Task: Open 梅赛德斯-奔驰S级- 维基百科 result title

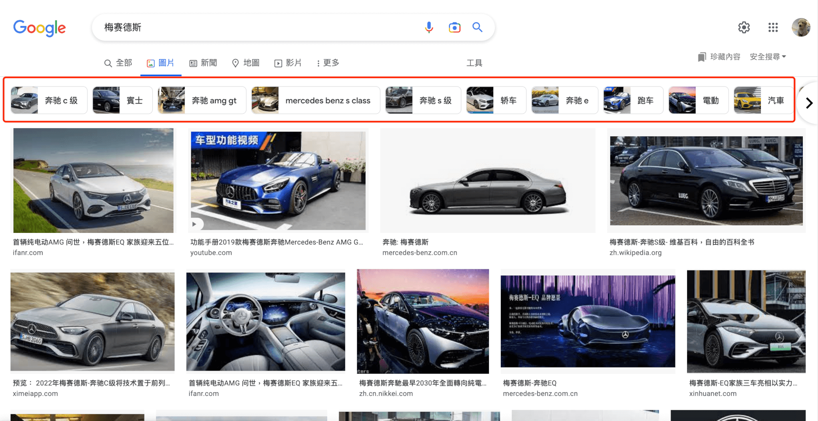Action: 682,242
